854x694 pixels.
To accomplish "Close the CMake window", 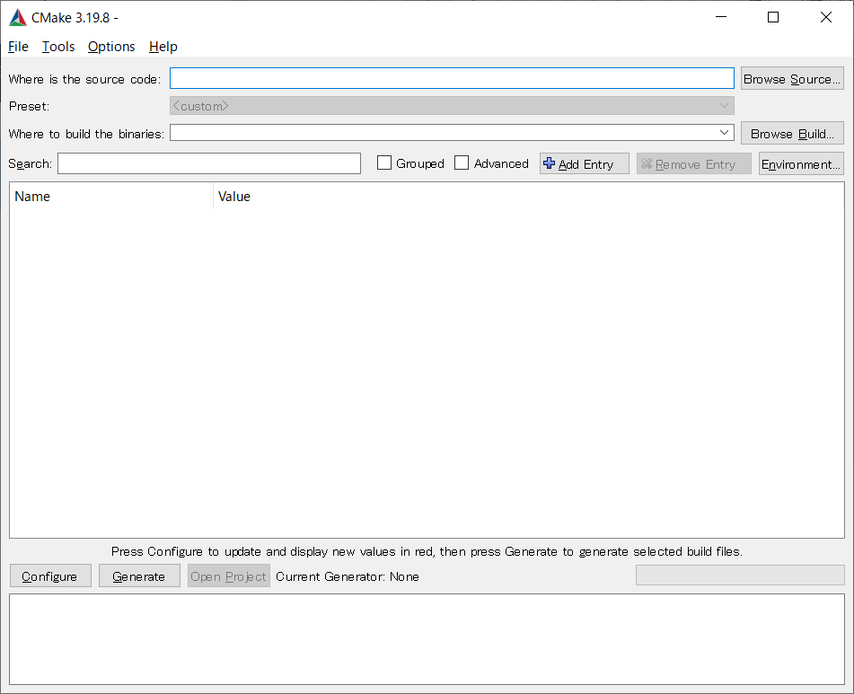I will point(825,17).
